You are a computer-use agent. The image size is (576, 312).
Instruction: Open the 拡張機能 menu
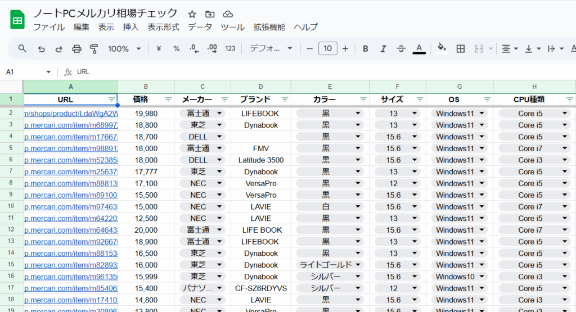coord(269,27)
